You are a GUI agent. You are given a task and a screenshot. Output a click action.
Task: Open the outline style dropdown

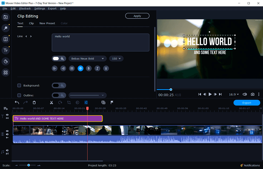(x=87, y=95)
